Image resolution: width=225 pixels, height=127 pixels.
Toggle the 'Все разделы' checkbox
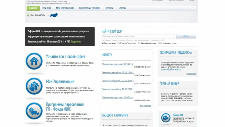coord(103,43)
